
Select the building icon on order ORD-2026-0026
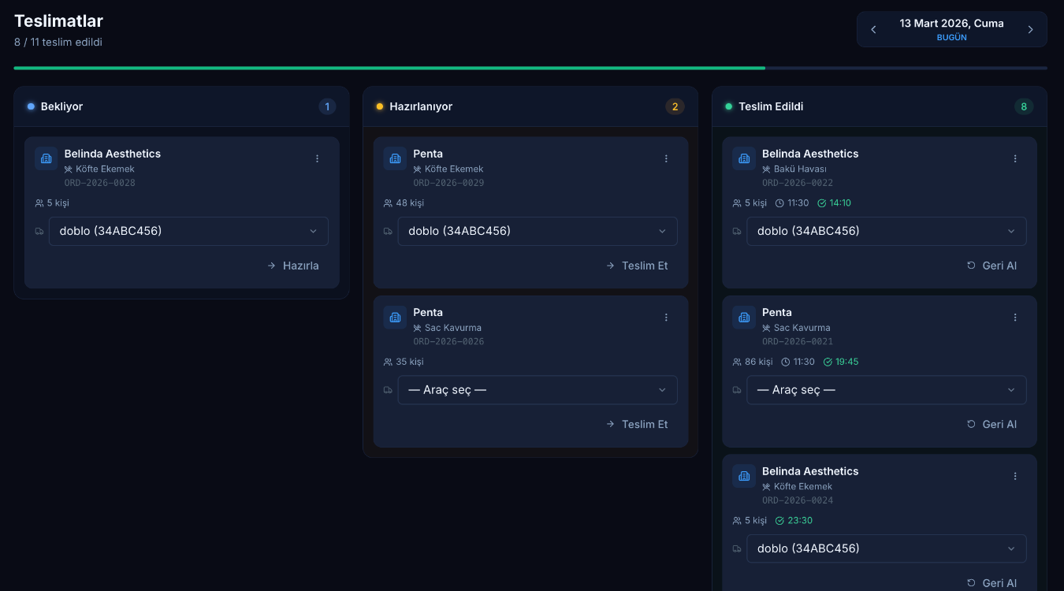pos(395,318)
